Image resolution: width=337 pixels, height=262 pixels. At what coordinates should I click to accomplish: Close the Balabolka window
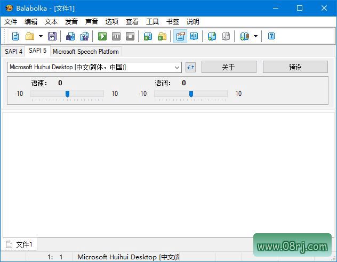coord(324,8)
